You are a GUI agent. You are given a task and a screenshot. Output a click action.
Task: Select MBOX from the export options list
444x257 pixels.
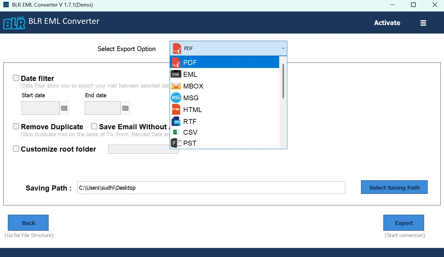[x=193, y=86]
